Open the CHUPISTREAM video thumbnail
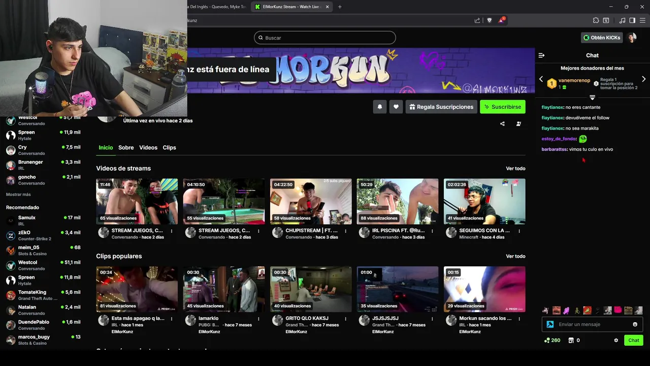This screenshot has height=366, width=650. [x=311, y=201]
